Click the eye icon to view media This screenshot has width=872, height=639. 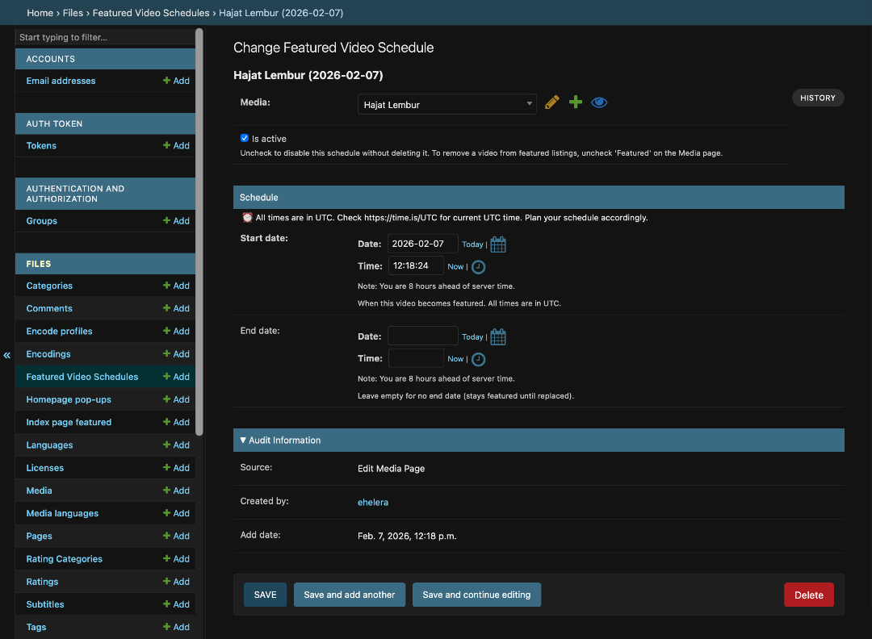[x=599, y=102]
